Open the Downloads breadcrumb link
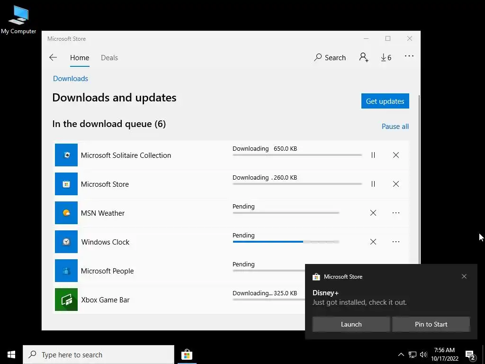This screenshot has width=485, height=364. tap(71, 79)
